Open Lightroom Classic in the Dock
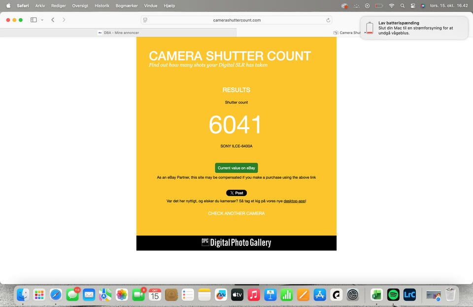Image resolution: width=473 pixels, height=307 pixels. (409, 295)
